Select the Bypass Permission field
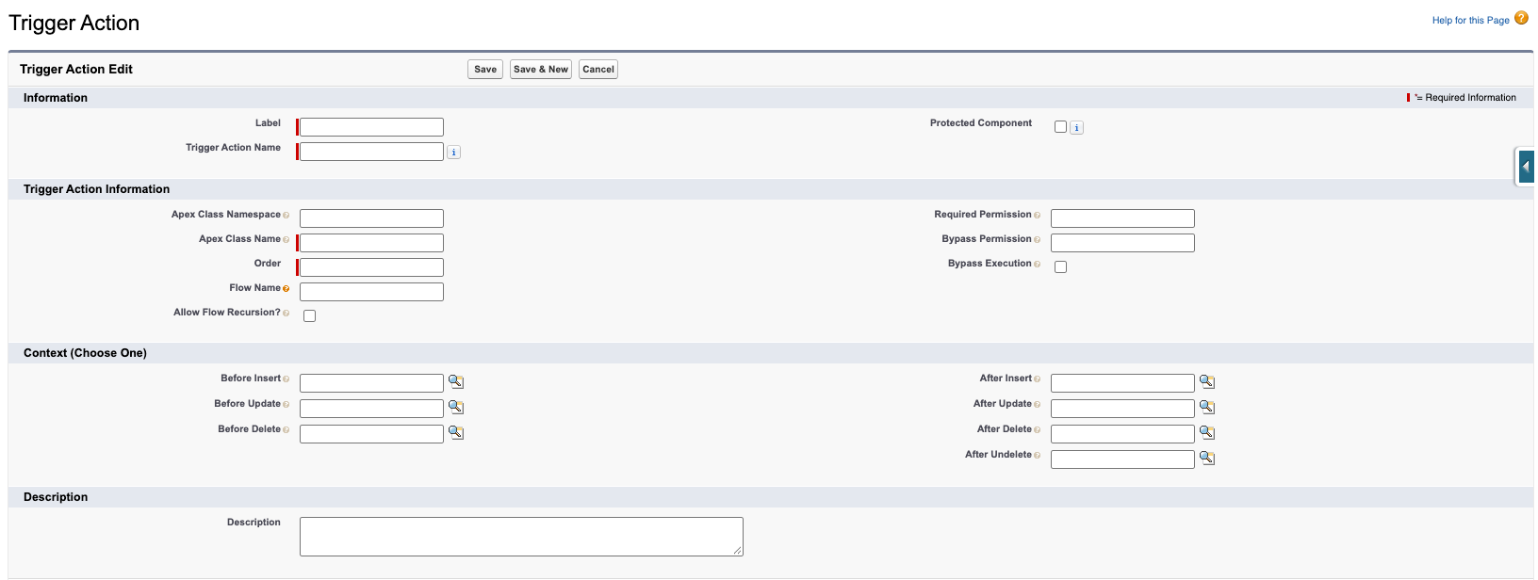The image size is (1538, 580). (x=1122, y=243)
